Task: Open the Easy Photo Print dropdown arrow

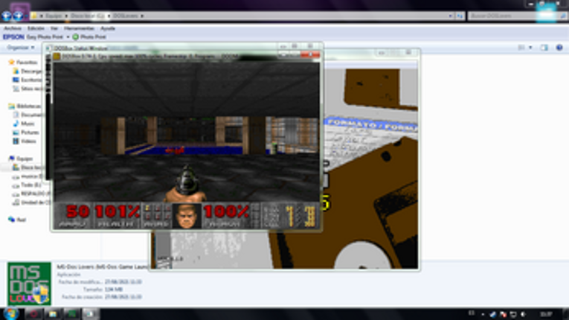Action: (x=68, y=37)
